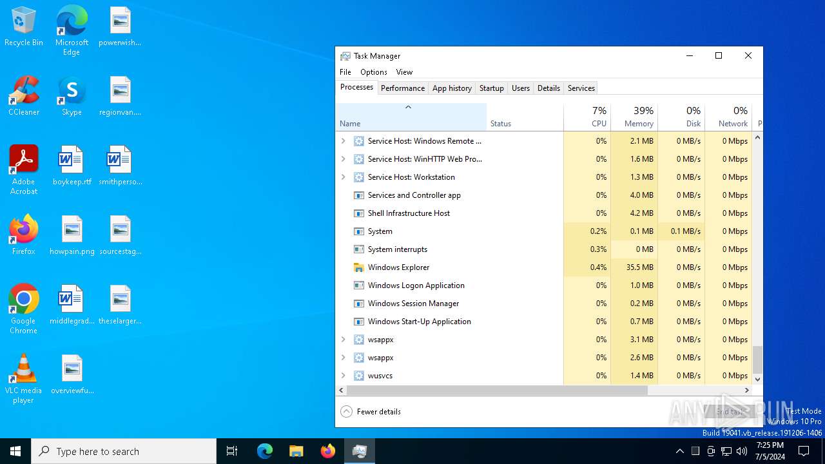This screenshot has width=825, height=464.
Task: Select boykeep.rtf document icon
Action: click(x=72, y=166)
